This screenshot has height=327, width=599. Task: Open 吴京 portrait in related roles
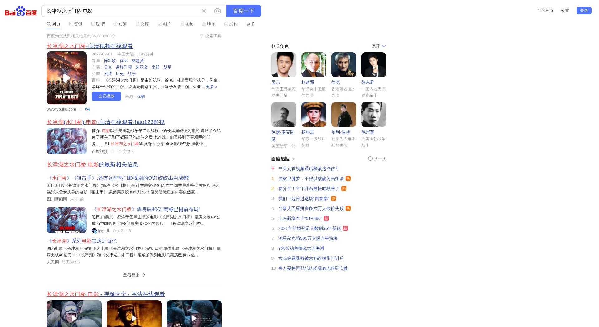[284, 65]
